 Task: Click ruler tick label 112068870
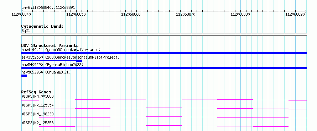tap(186, 15)
